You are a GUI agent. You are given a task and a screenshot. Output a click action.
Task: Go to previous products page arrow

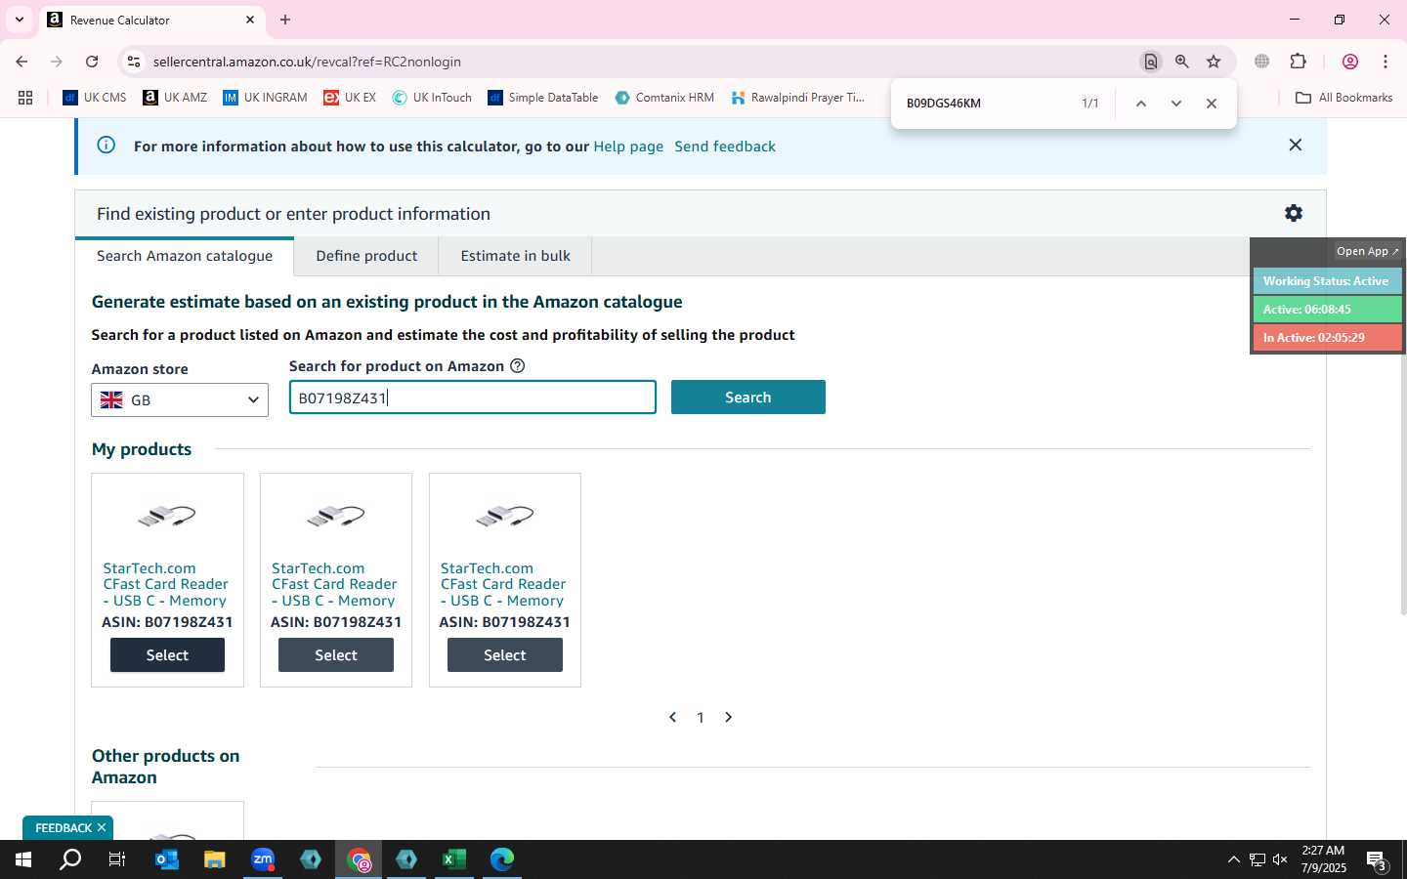click(672, 717)
